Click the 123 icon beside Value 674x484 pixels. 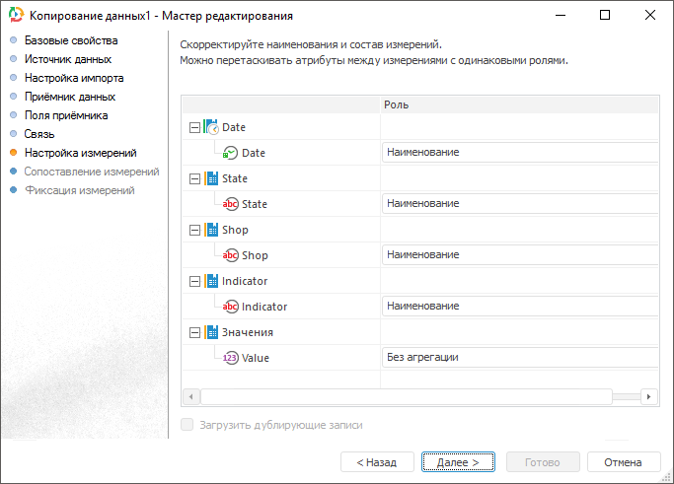230,358
